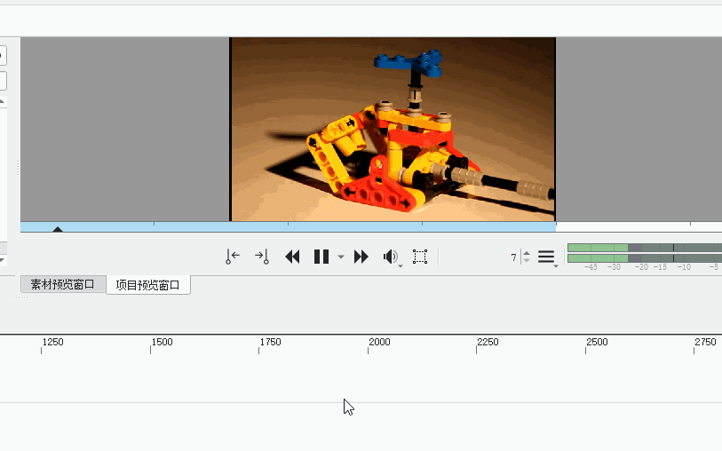The height and width of the screenshot is (451, 722).
Task: Pause the playing preview
Action: coord(321,257)
